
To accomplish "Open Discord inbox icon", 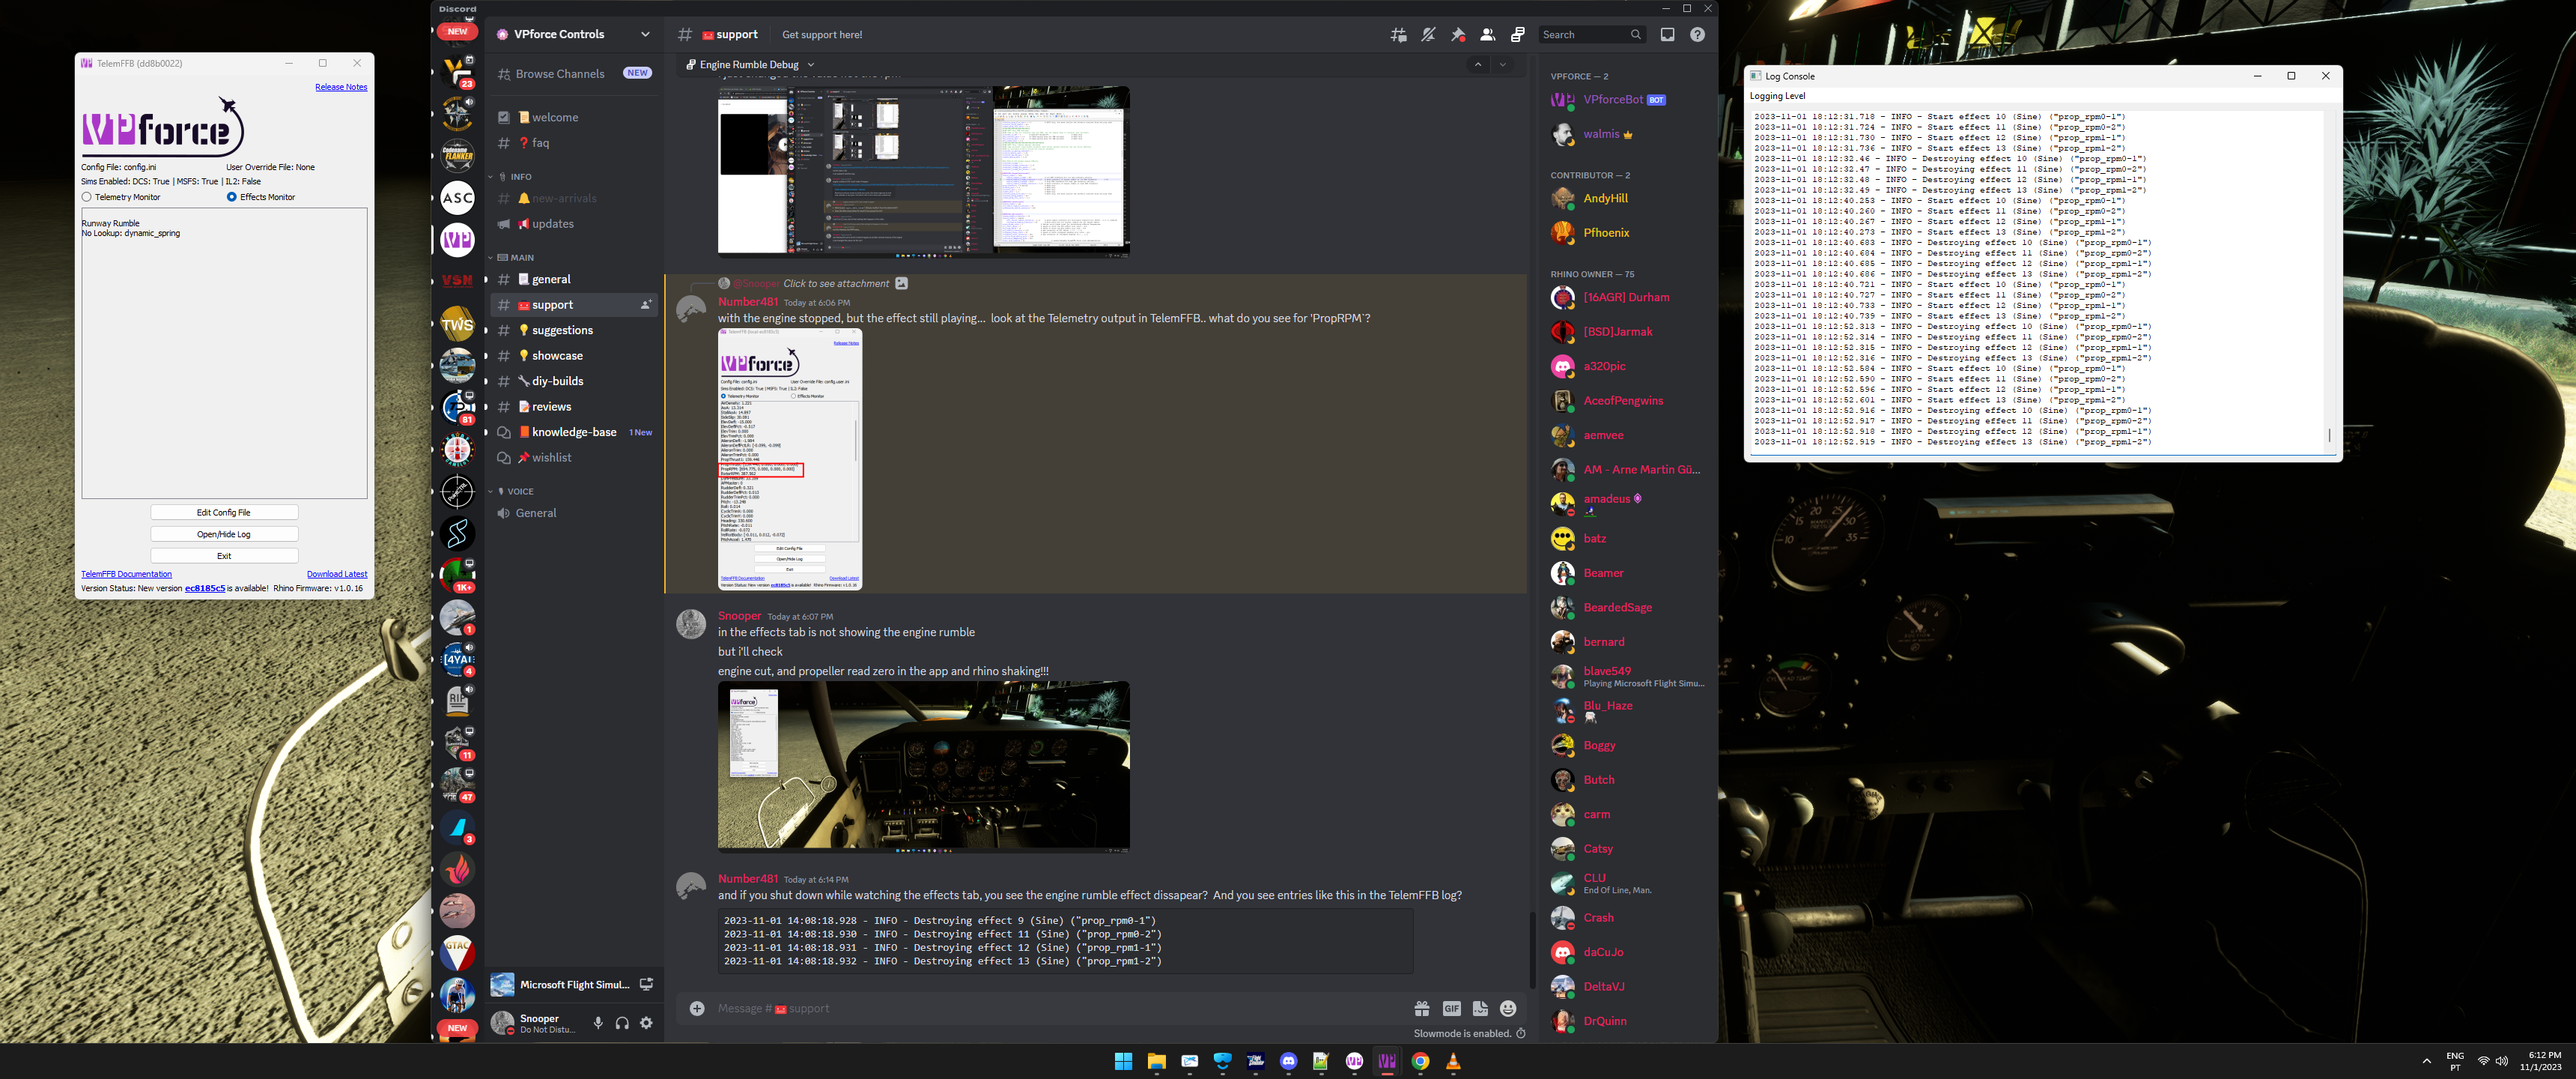I will click(1667, 35).
